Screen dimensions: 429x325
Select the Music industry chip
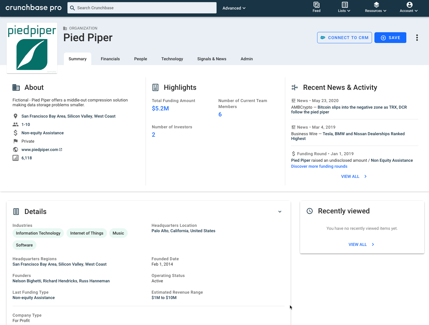[x=118, y=233]
